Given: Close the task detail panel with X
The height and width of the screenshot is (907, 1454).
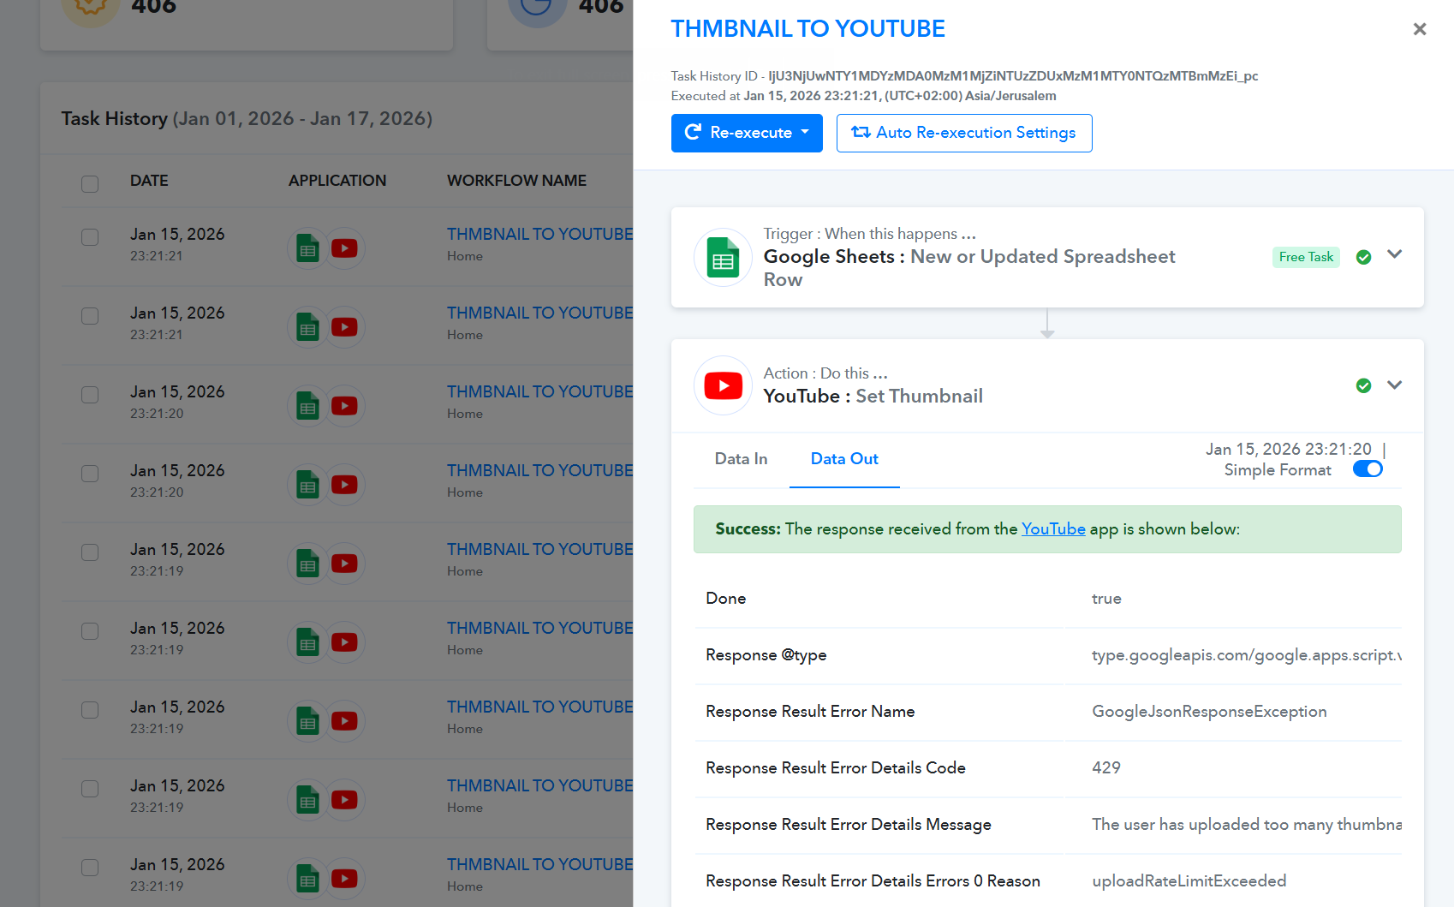Looking at the screenshot, I should click(1419, 29).
